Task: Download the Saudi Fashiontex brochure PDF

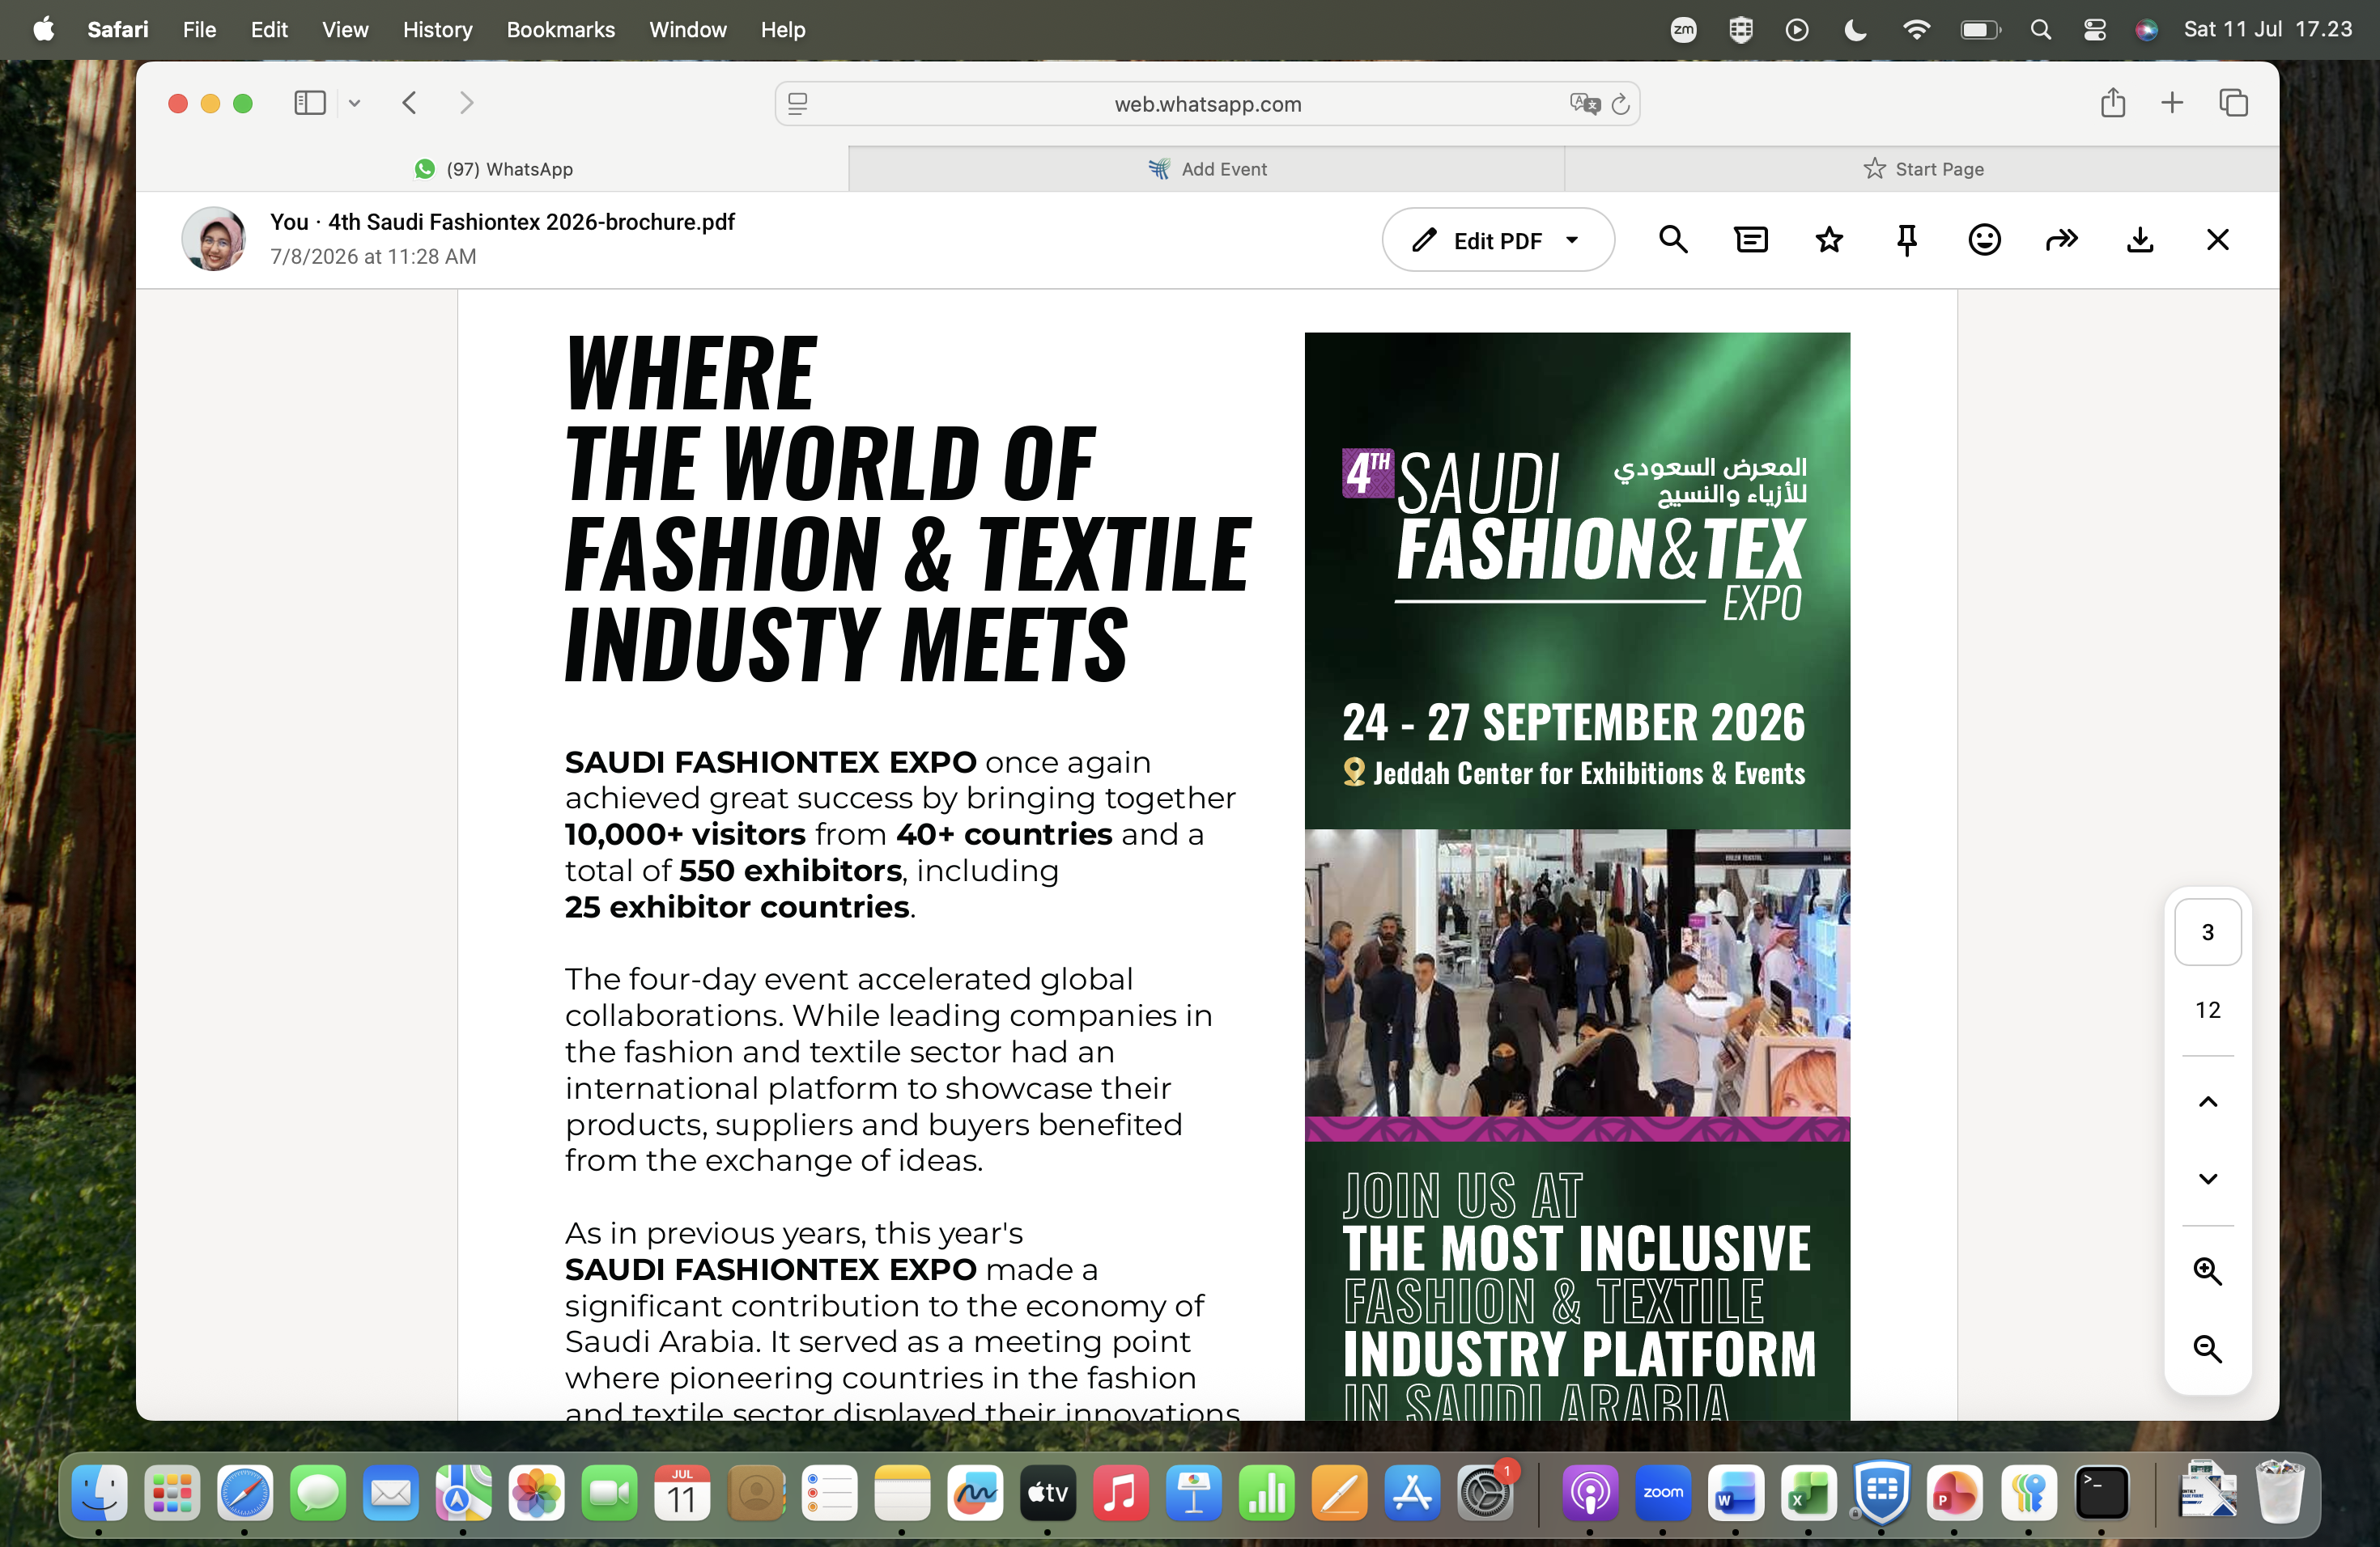Action: coord(2140,239)
